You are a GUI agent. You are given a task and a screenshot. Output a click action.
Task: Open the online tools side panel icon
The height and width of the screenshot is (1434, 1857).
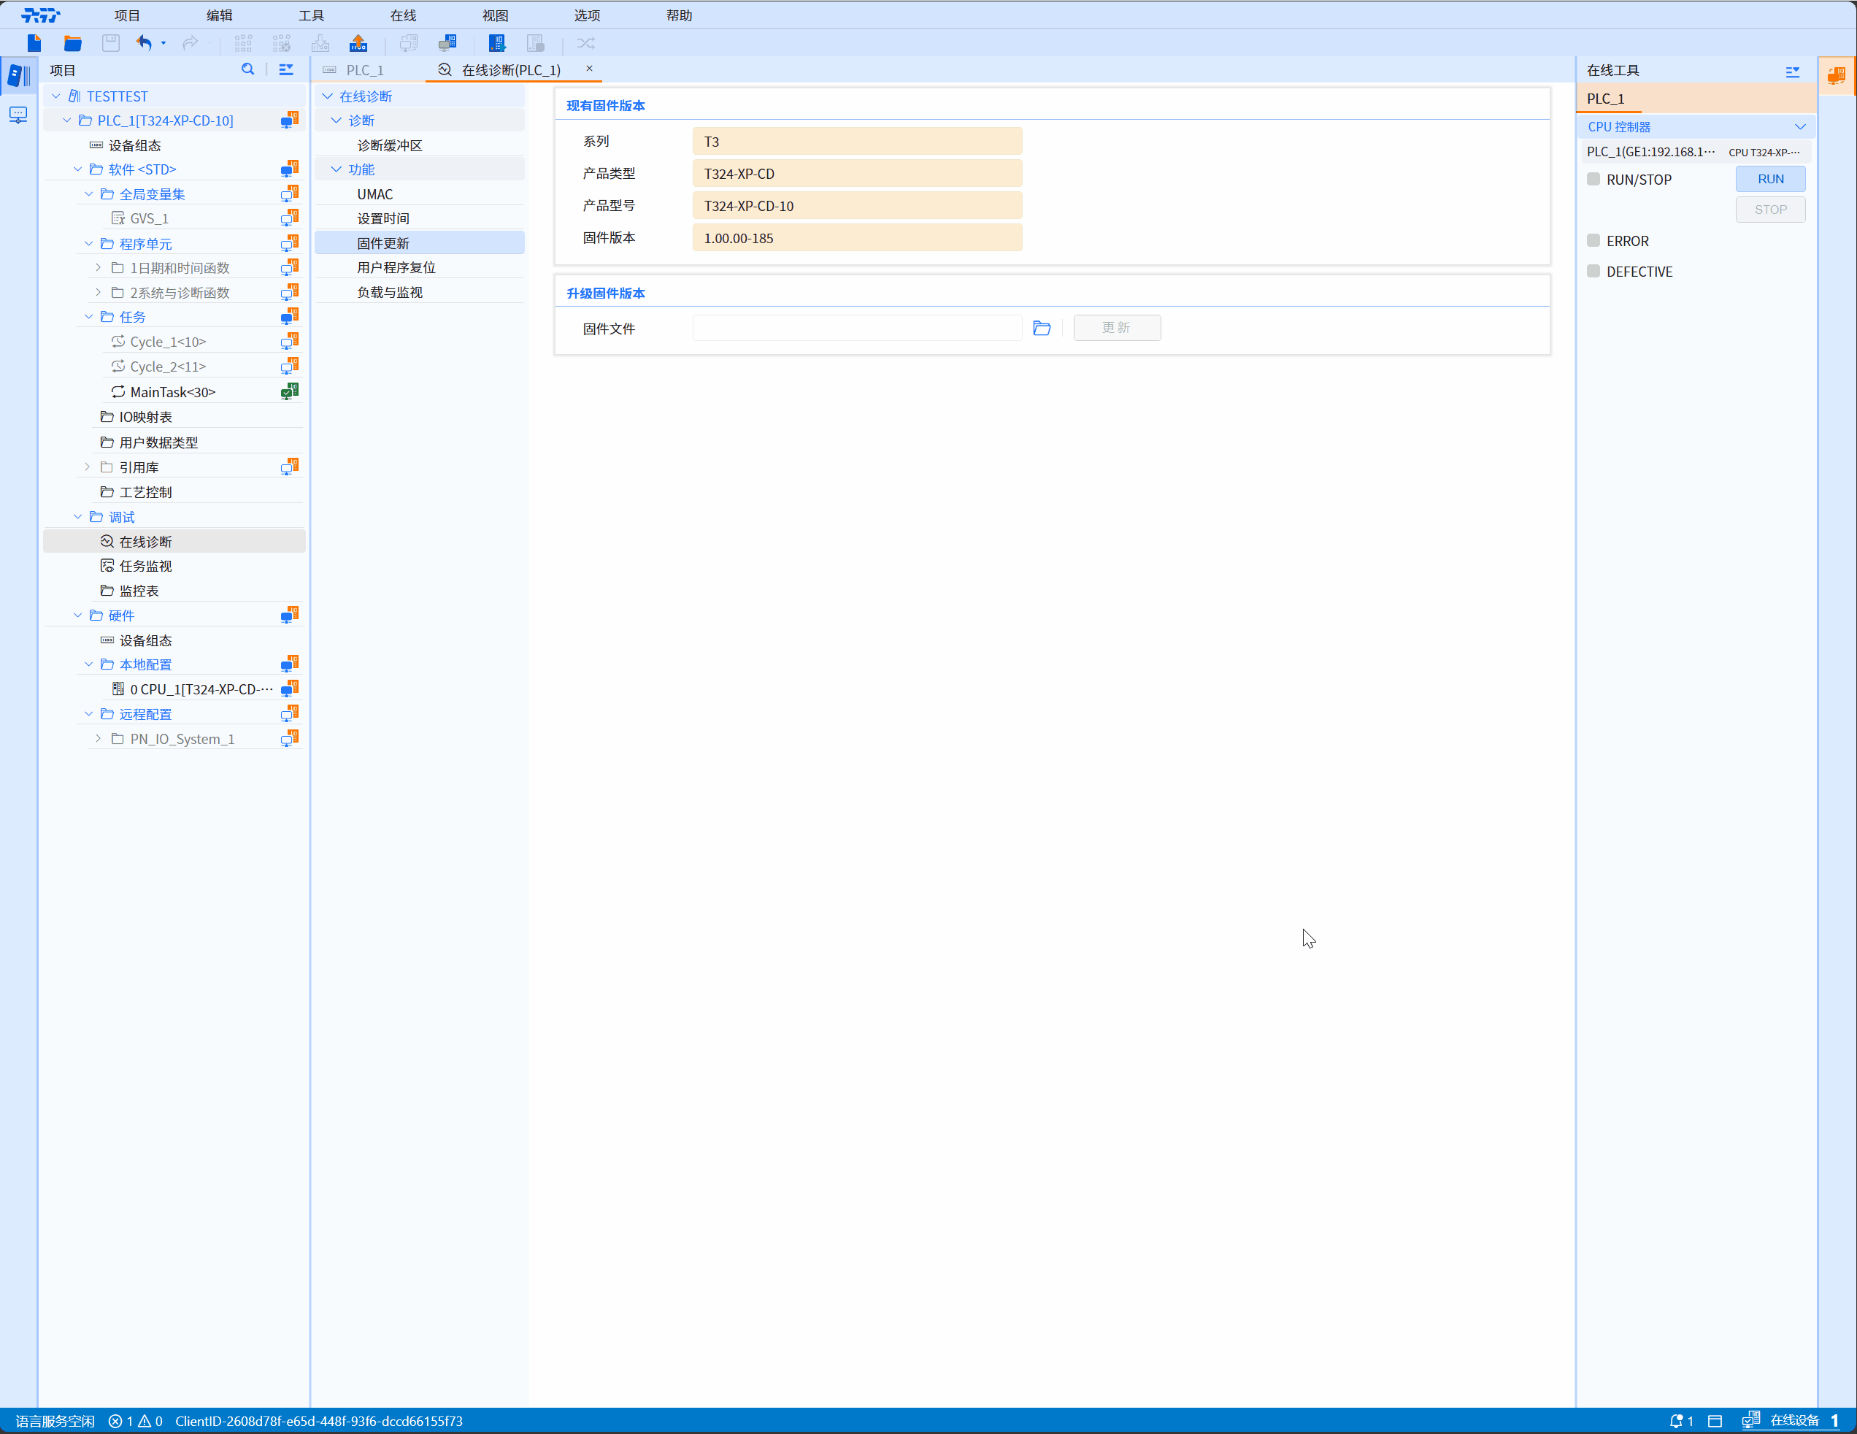pos(1837,76)
